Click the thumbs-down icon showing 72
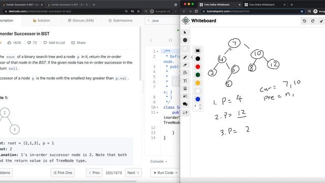The width and height of the screenshot is (325, 183). [29, 43]
